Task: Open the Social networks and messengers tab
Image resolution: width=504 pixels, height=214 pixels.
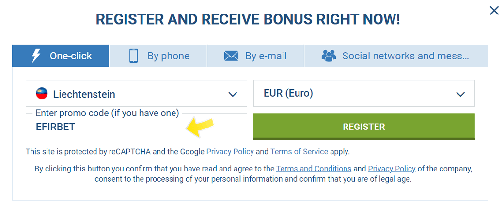Action: tap(396, 56)
